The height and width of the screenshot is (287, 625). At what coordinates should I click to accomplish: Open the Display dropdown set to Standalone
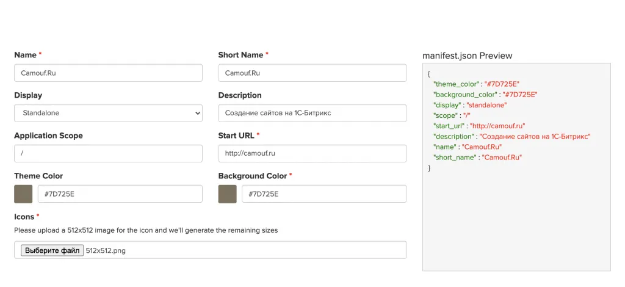(x=108, y=113)
